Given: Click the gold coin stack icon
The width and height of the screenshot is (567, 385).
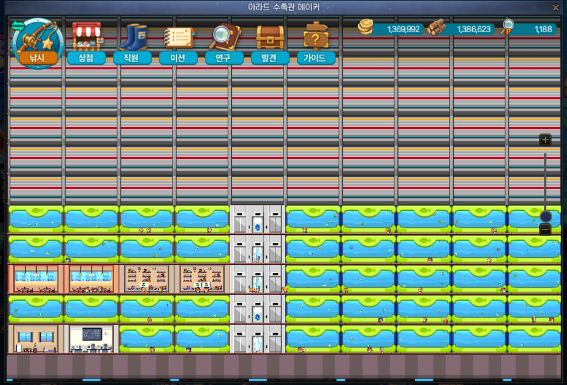Looking at the screenshot, I should coord(366,27).
